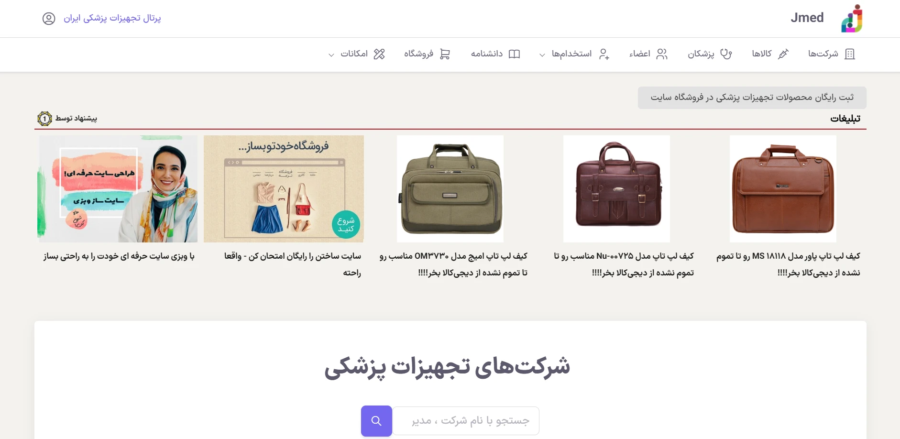Click the people icon beside اعضاء
The width and height of the screenshot is (900, 439).
[662, 54]
